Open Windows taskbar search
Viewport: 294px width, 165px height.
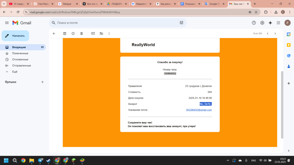tap(15, 160)
